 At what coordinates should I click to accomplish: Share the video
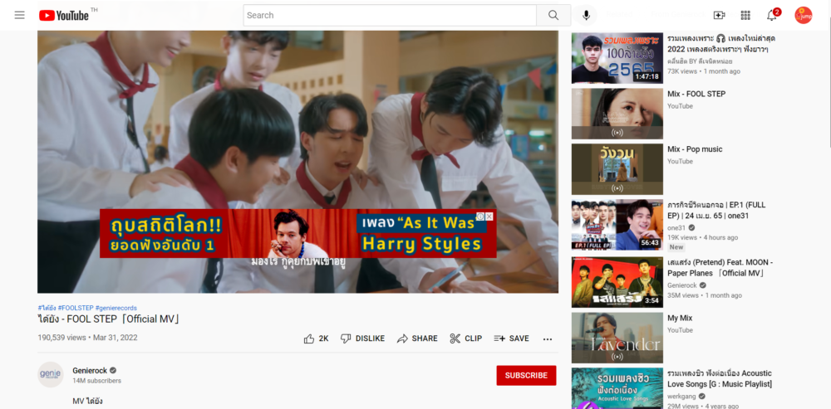[417, 338]
